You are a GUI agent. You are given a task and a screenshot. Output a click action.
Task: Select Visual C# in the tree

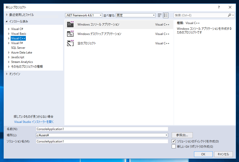[17, 29]
